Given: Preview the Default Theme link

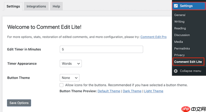Looking at the screenshot, I should pyautogui.click(x=109, y=91).
